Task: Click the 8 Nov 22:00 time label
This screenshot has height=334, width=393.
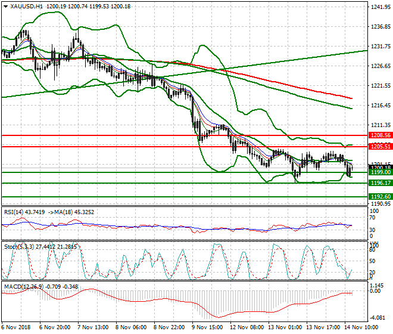Action: click(x=169, y=327)
